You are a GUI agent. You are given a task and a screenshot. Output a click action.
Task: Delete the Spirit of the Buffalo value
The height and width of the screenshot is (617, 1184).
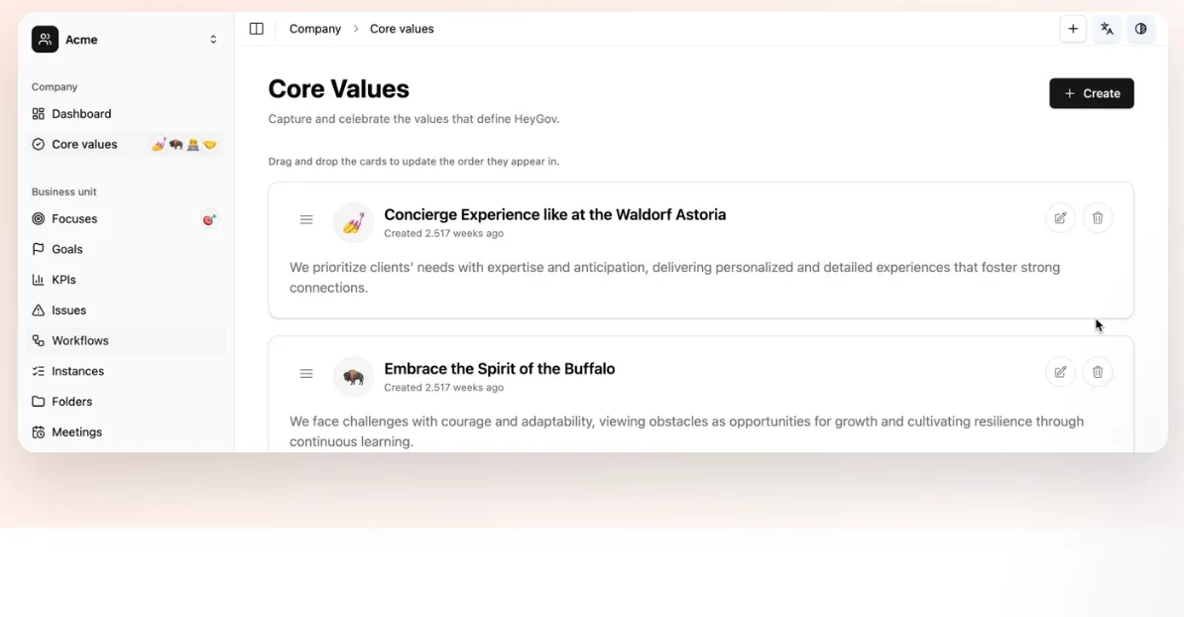1098,372
